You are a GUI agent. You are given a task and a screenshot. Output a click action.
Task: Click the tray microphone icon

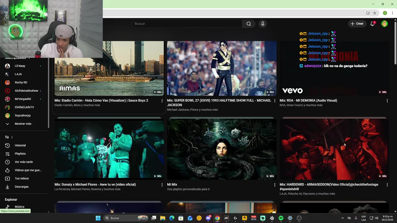356,218
